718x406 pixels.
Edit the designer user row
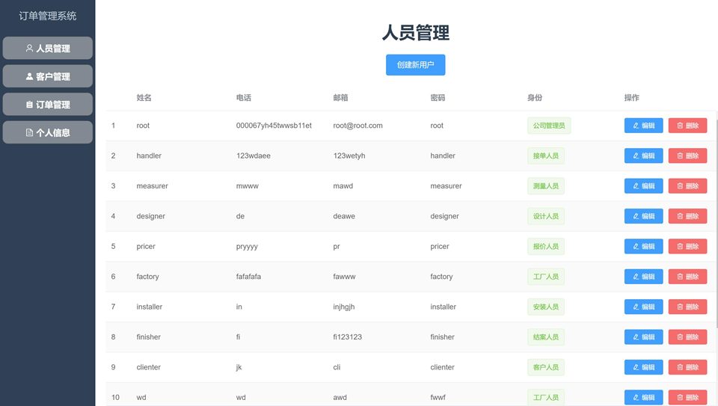tap(643, 216)
